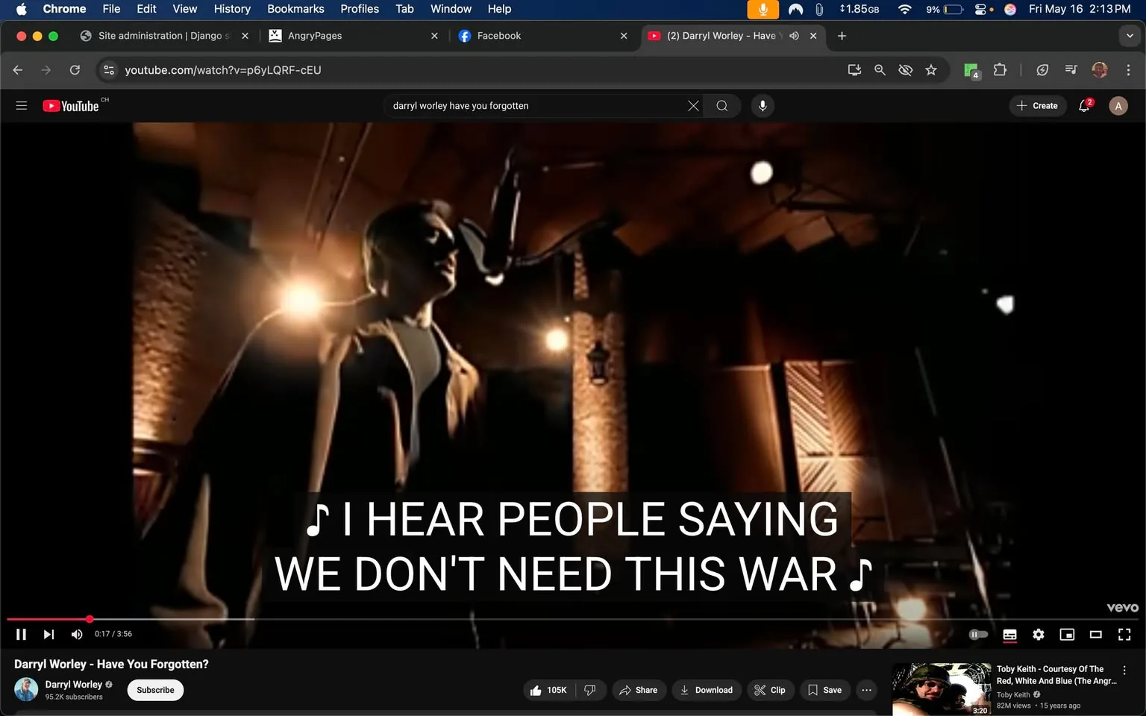Open YouTube notifications bell
This screenshot has width=1146, height=716.
[x=1084, y=106]
